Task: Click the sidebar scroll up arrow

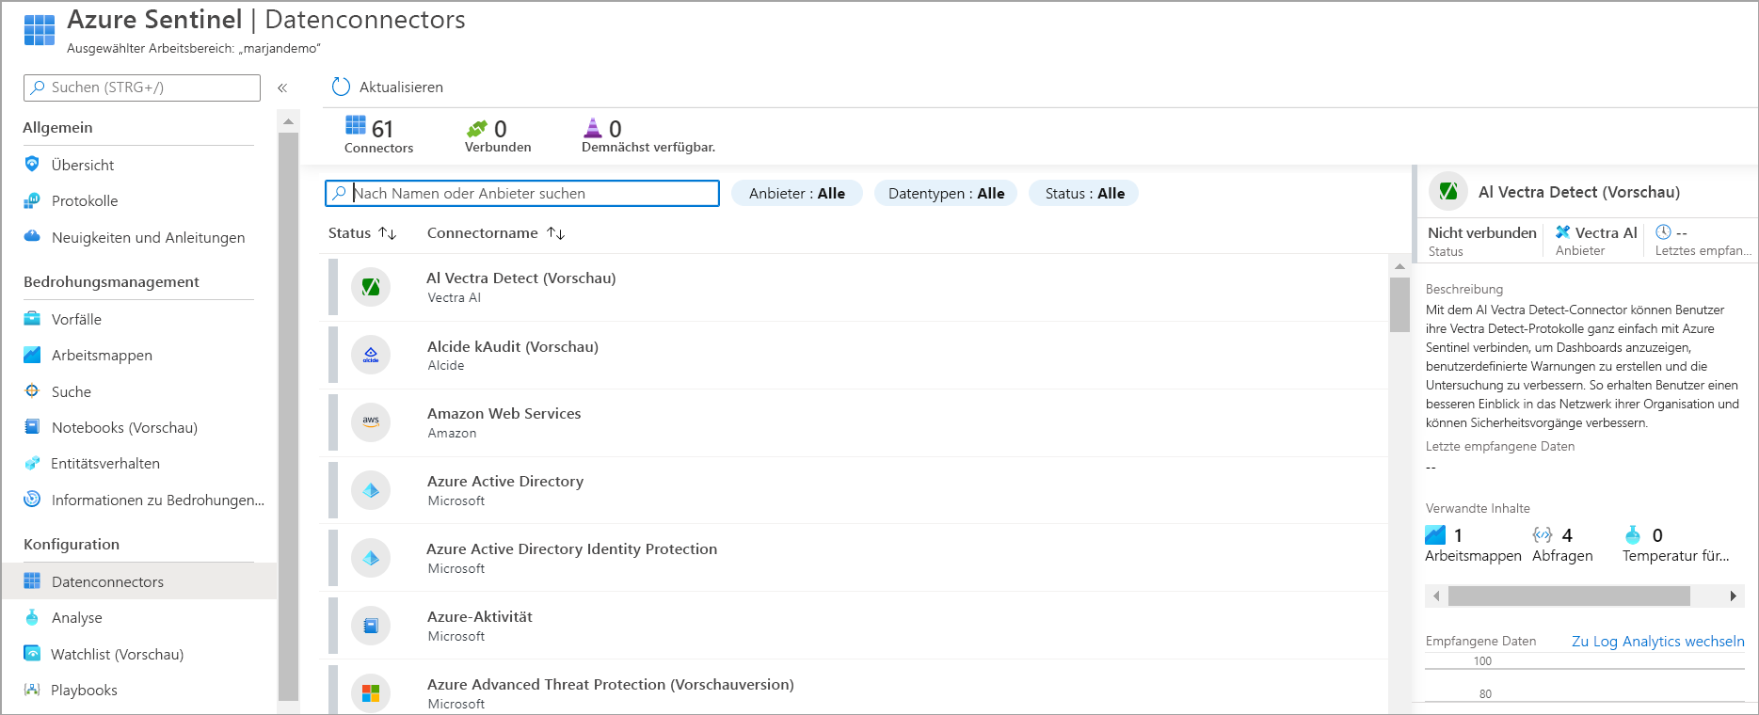Action: point(288,121)
